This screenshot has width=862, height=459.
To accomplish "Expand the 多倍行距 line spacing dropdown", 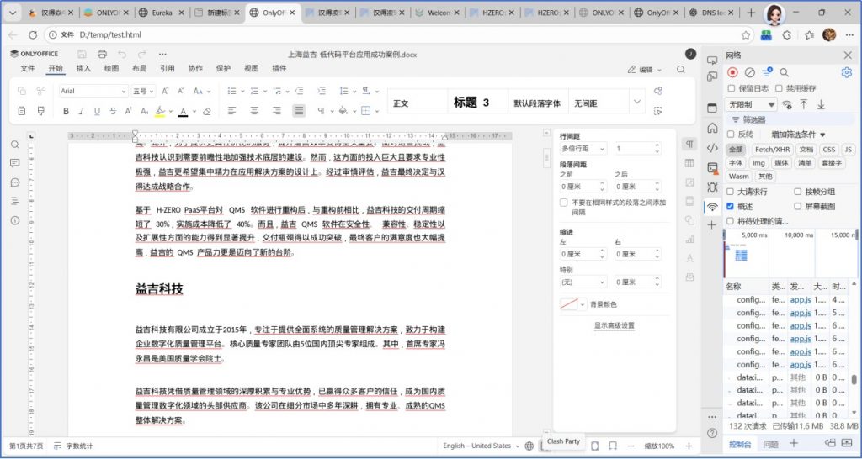I will click(x=583, y=149).
